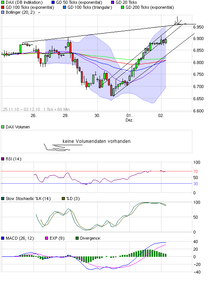
Task: Click the '%D (3):' label
Action: pyautogui.click(x=73, y=199)
